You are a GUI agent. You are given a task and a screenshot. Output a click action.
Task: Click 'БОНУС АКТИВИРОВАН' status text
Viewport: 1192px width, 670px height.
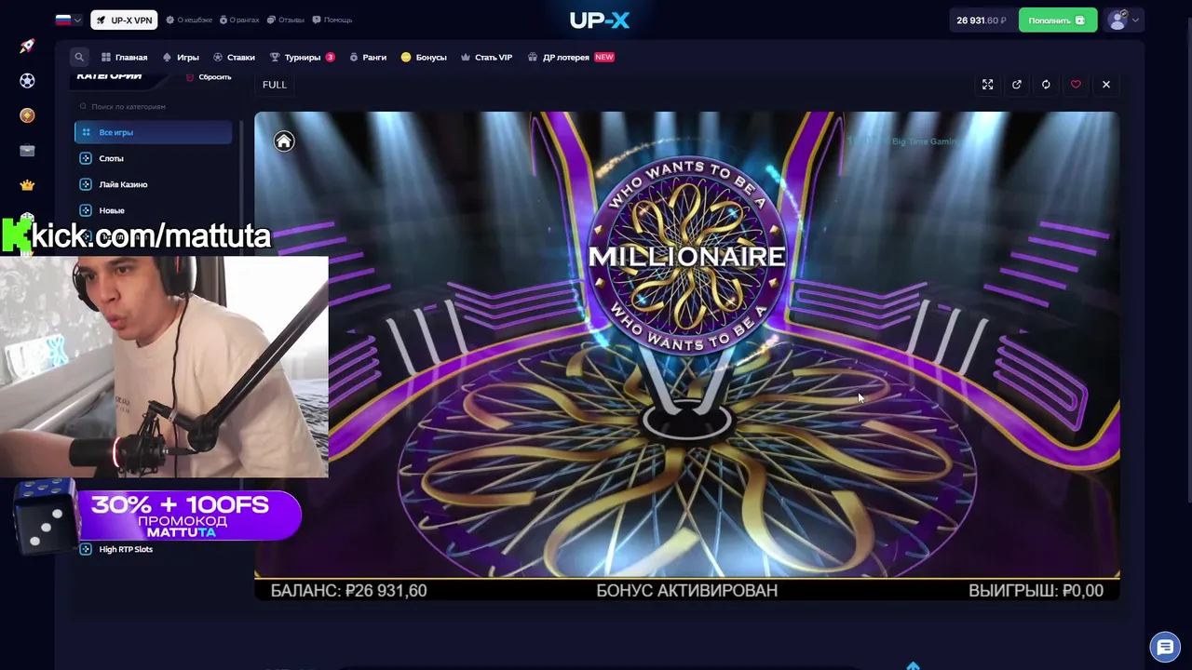(x=687, y=590)
